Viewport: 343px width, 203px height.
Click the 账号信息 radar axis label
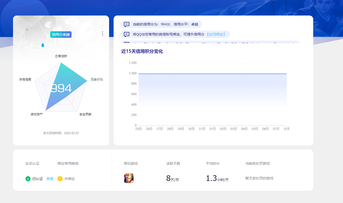click(25, 79)
